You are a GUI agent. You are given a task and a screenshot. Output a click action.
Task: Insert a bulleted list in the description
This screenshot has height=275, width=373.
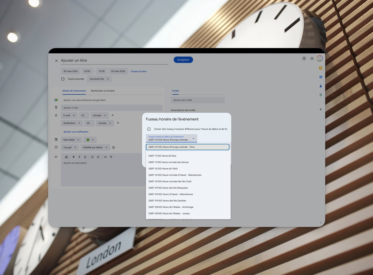98,157
